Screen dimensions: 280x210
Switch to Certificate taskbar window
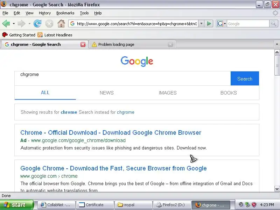(95, 205)
